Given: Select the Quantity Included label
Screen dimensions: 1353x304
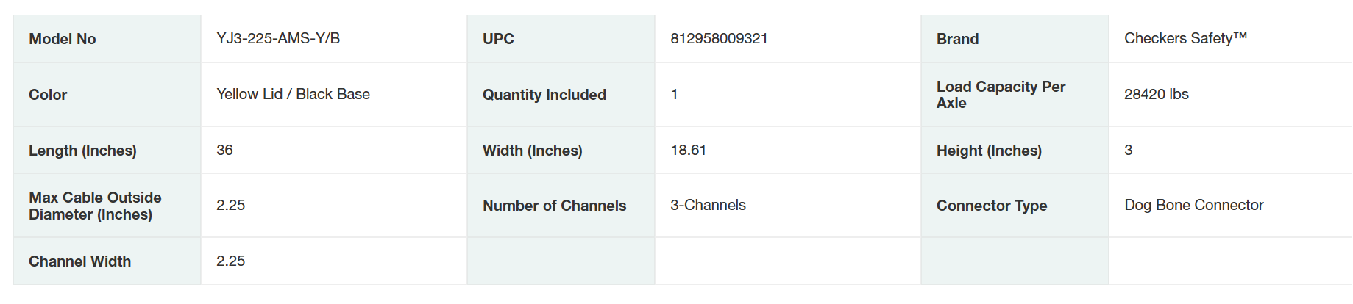Looking at the screenshot, I should [544, 95].
